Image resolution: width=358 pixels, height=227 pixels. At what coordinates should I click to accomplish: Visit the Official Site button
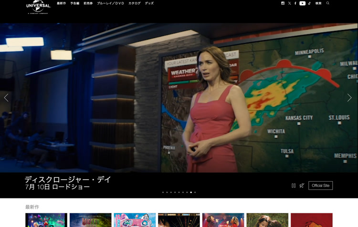click(x=321, y=186)
